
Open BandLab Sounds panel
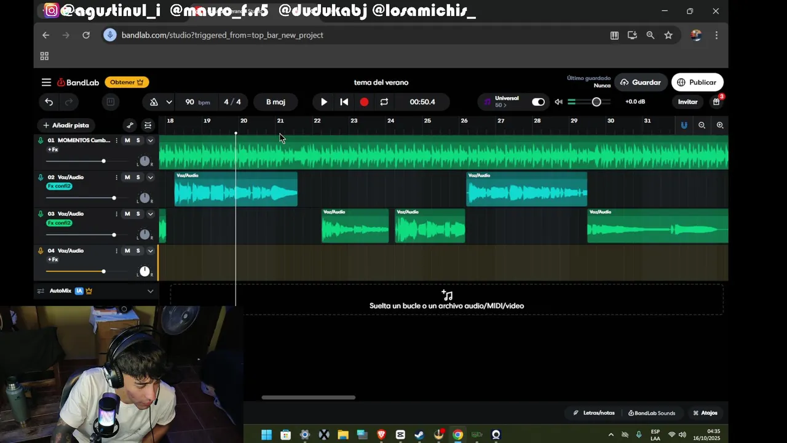[652, 413]
